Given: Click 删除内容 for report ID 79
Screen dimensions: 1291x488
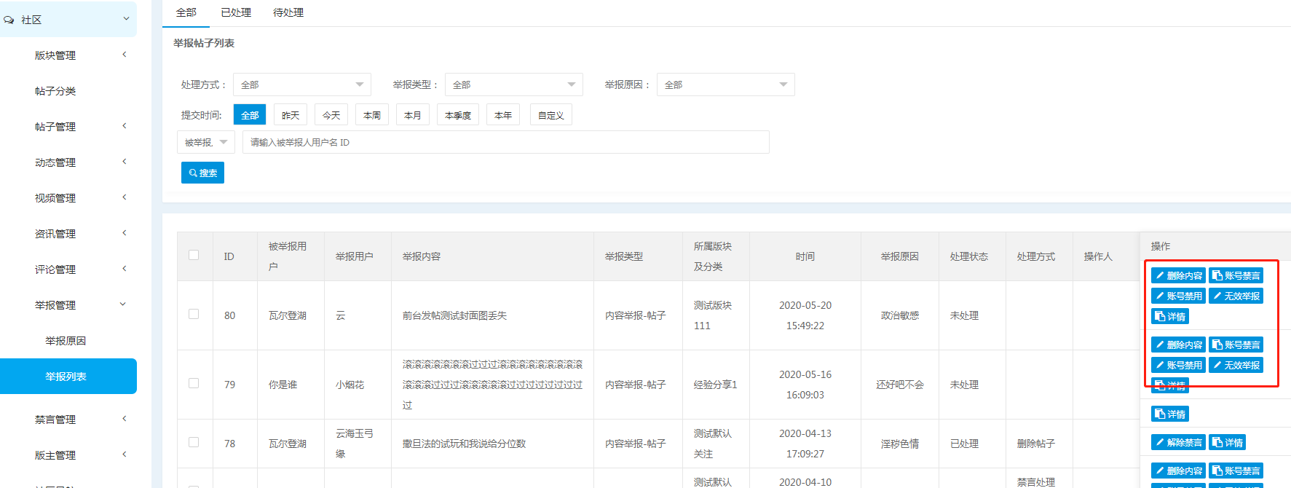Looking at the screenshot, I should click(1178, 345).
